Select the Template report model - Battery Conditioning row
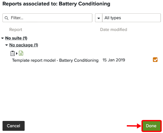 [81, 60]
